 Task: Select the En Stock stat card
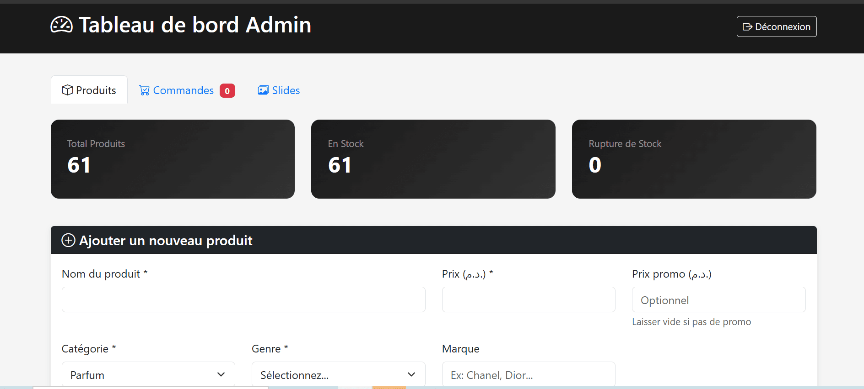click(433, 159)
